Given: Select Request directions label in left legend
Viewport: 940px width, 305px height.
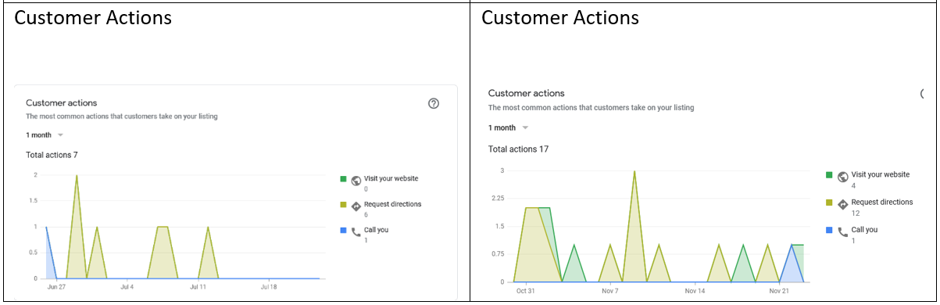Looking at the screenshot, I should [x=392, y=204].
